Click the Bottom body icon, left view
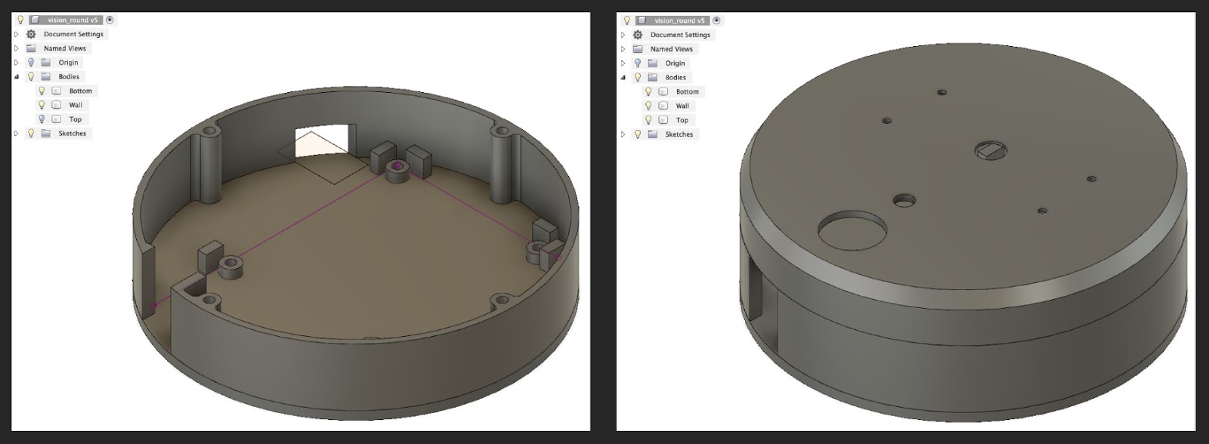This screenshot has height=444, width=1209. (56, 91)
